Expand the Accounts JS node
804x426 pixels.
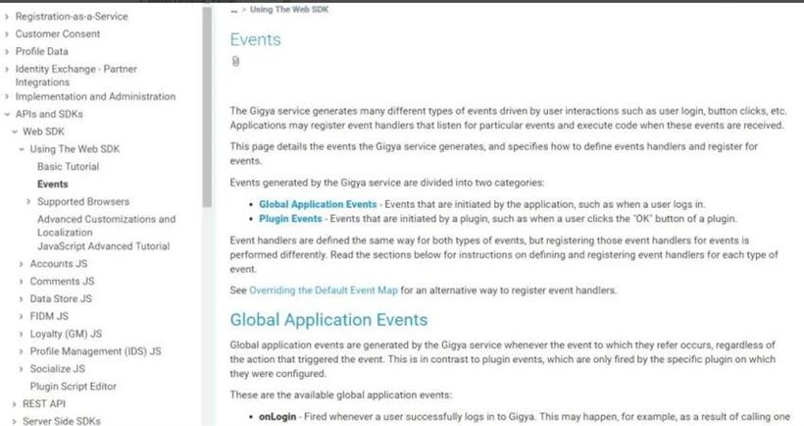21,264
